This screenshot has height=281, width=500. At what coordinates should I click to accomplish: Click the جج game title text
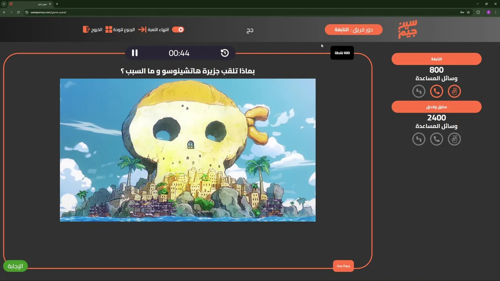tap(250, 30)
